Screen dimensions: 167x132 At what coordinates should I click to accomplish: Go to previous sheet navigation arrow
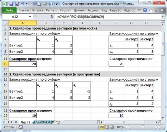[8, 122]
